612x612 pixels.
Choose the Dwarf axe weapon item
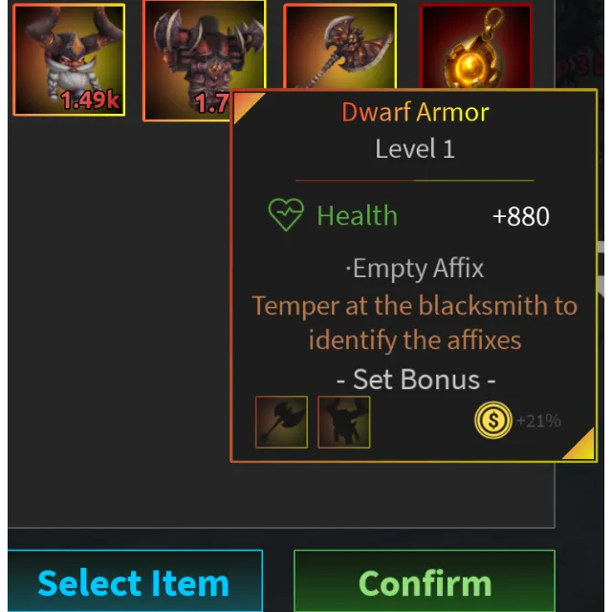pyautogui.click(x=340, y=46)
